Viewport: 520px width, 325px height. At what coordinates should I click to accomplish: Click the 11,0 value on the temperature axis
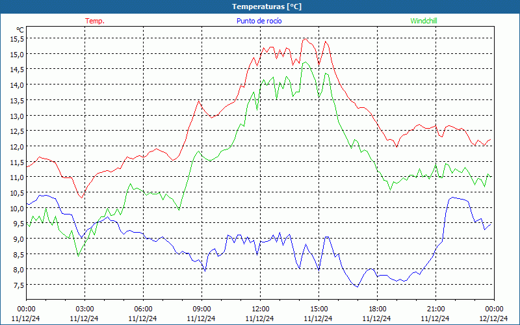pos(17,177)
